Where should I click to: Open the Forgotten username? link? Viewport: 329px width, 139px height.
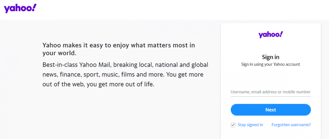(291, 125)
